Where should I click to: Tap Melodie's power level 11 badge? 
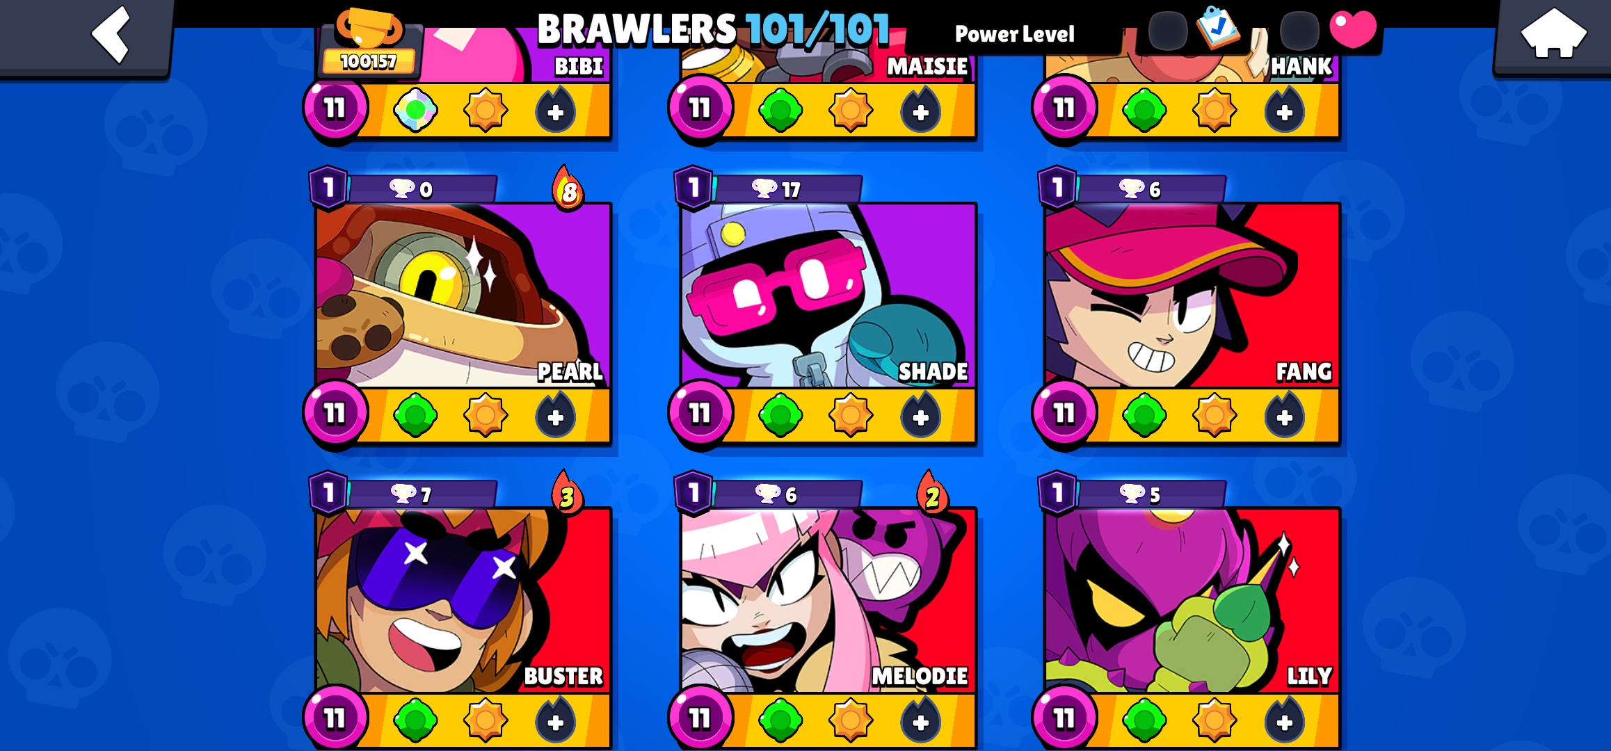(700, 718)
